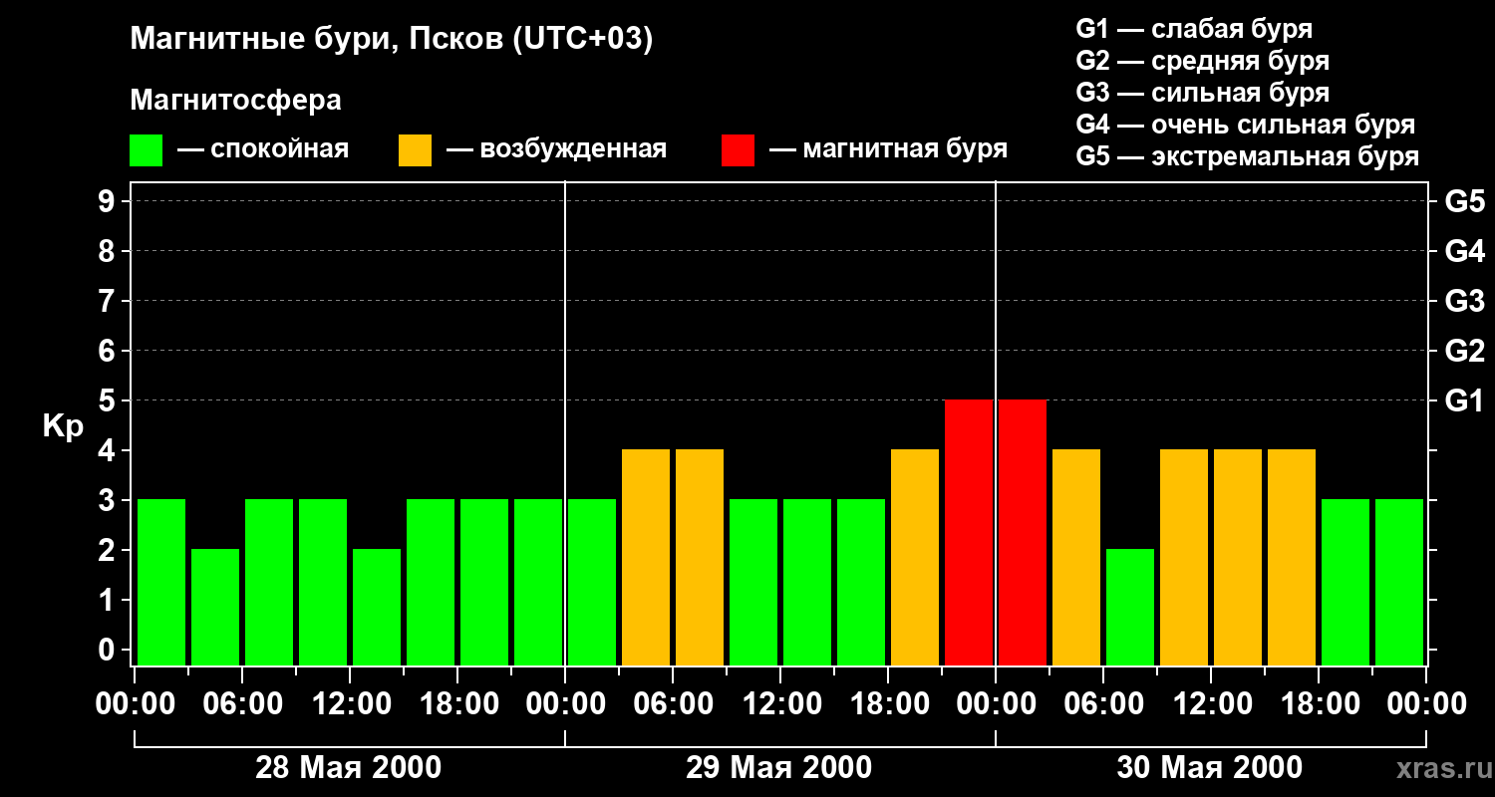
Task: Click the "9" value on the Kp axis
Action: click(109, 201)
